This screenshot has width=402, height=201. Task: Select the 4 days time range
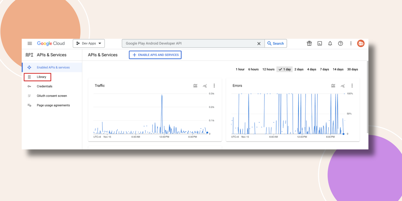pyautogui.click(x=312, y=69)
